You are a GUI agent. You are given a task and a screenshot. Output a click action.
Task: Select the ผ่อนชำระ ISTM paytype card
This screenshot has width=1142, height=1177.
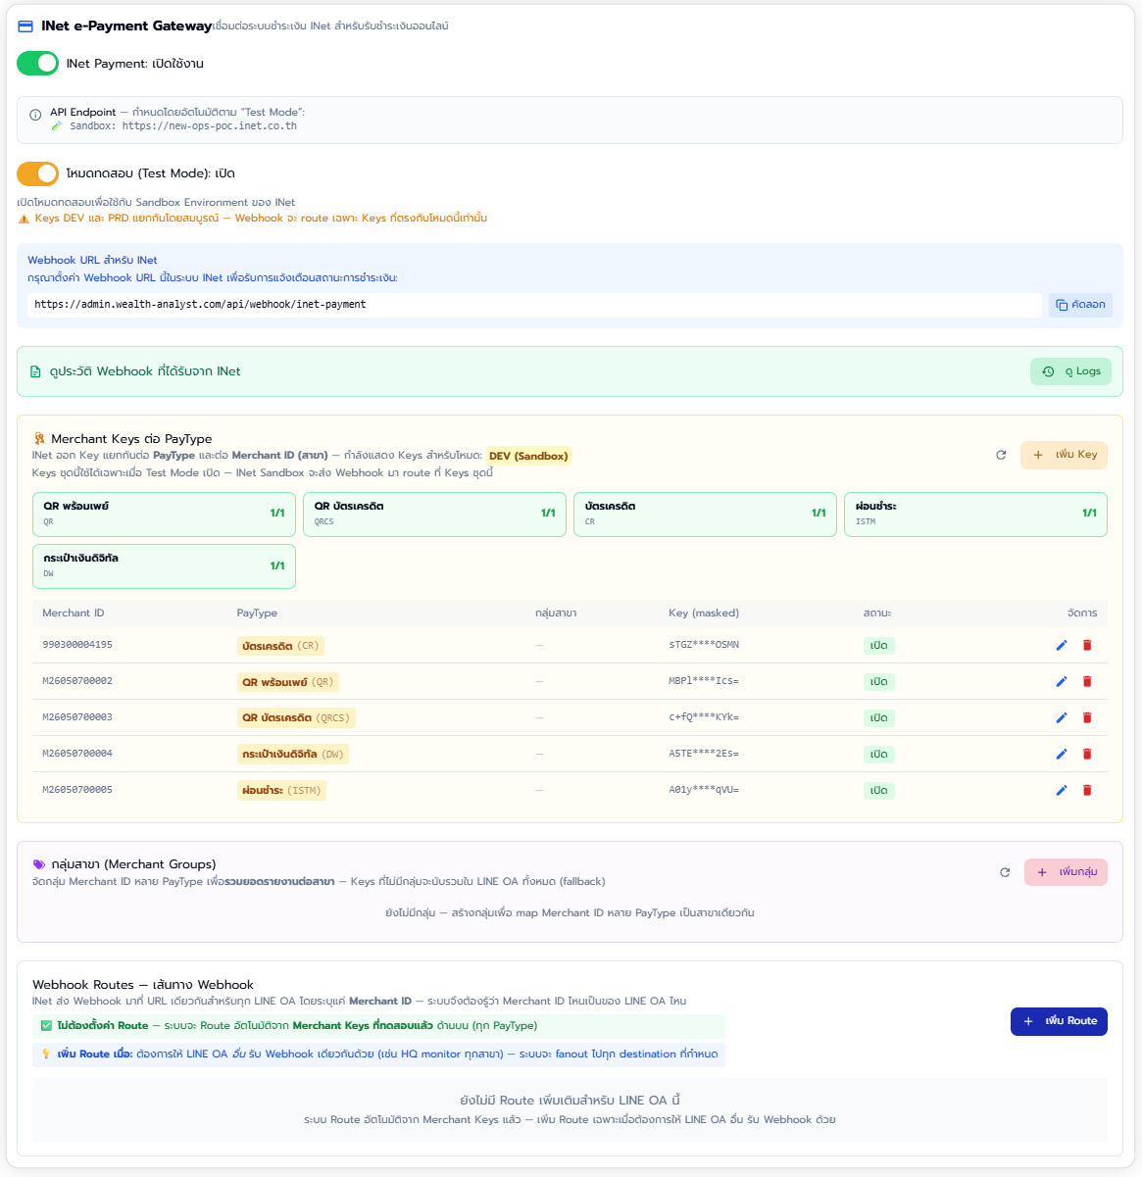(975, 515)
